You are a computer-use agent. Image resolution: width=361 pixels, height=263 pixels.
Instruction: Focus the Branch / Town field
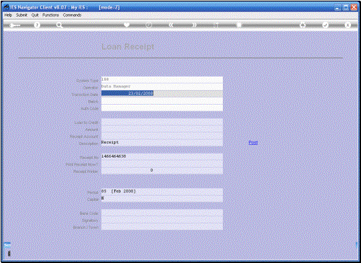coord(162,226)
